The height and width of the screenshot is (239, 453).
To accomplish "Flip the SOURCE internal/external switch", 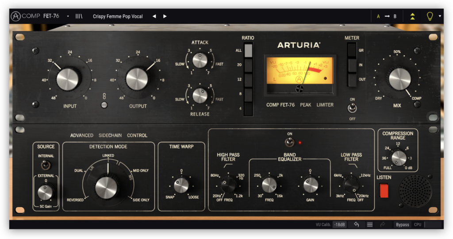I will (x=46, y=165).
